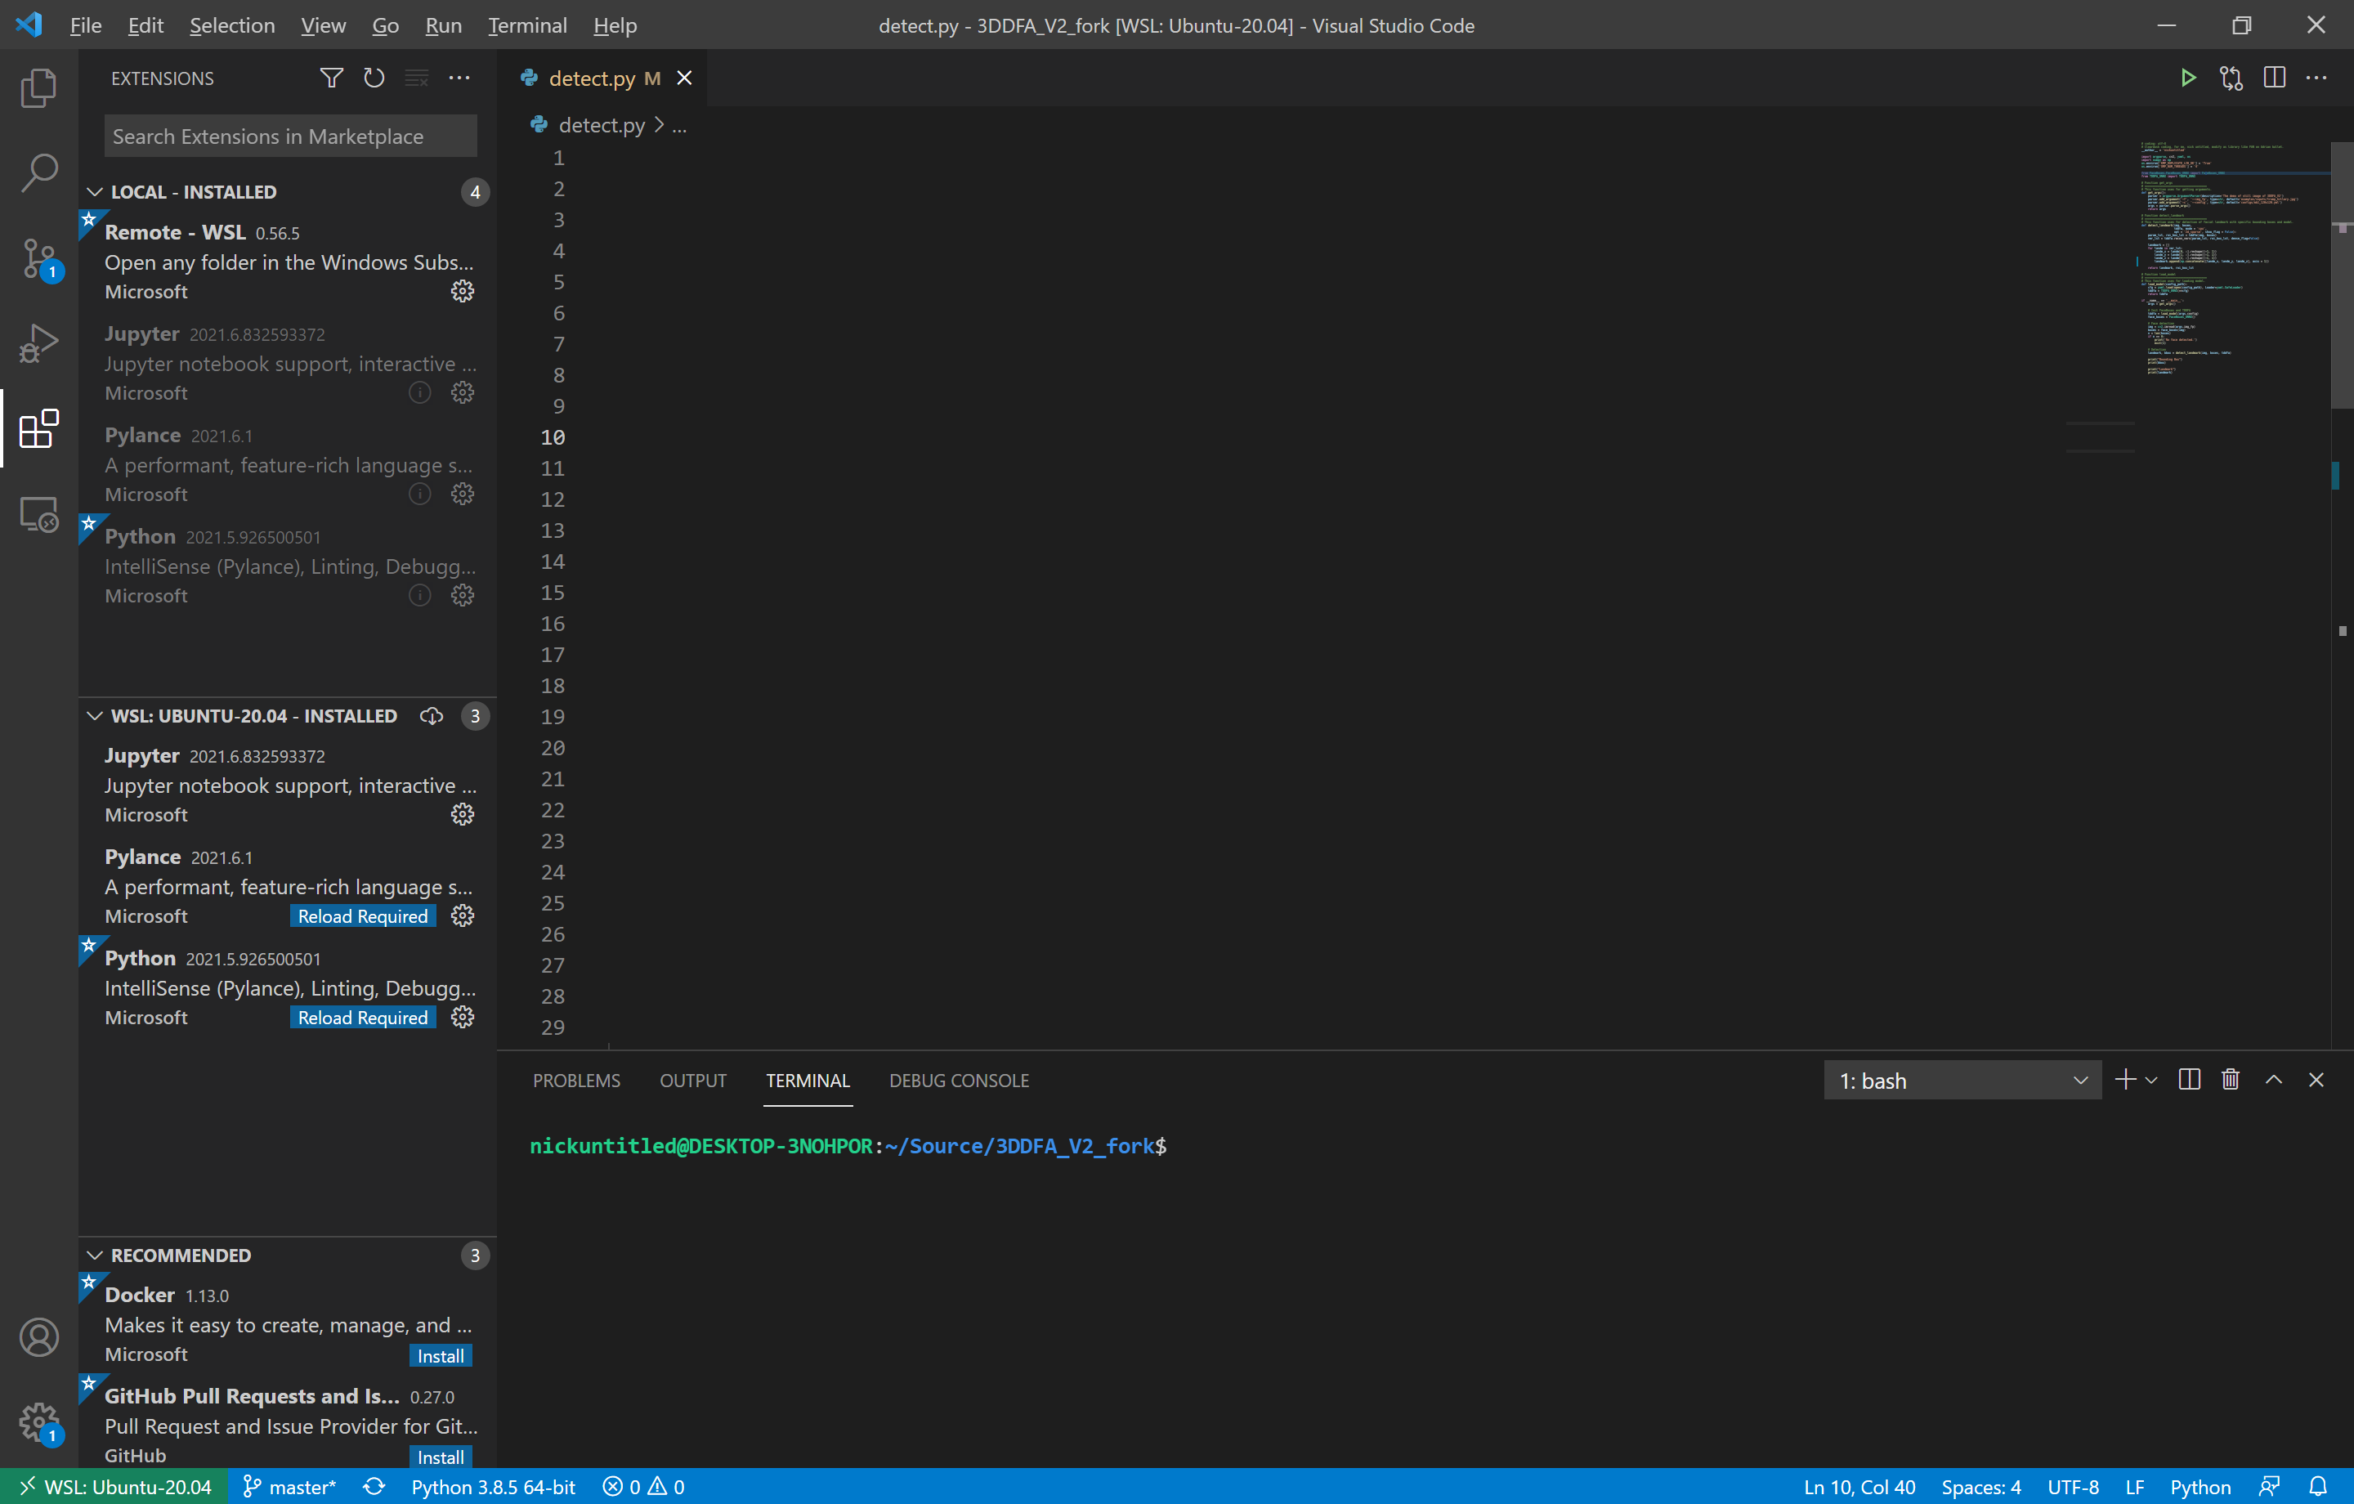The width and height of the screenshot is (2354, 1504).
Task: Open the File menu
Action: tap(86, 25)
